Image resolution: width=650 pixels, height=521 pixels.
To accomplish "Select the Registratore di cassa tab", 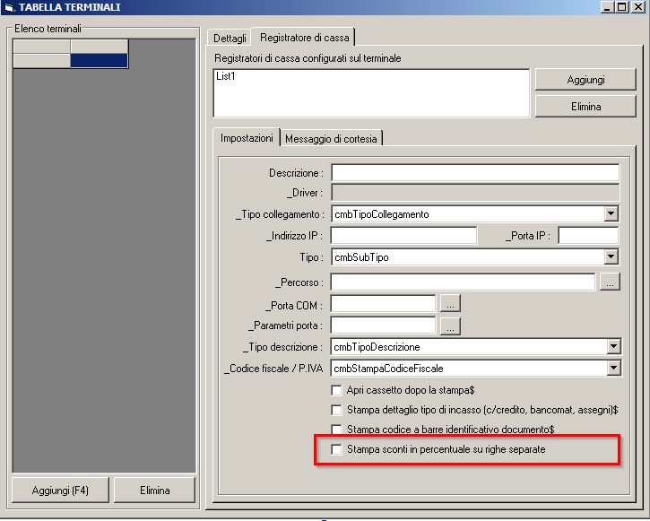I will point(304,38).
